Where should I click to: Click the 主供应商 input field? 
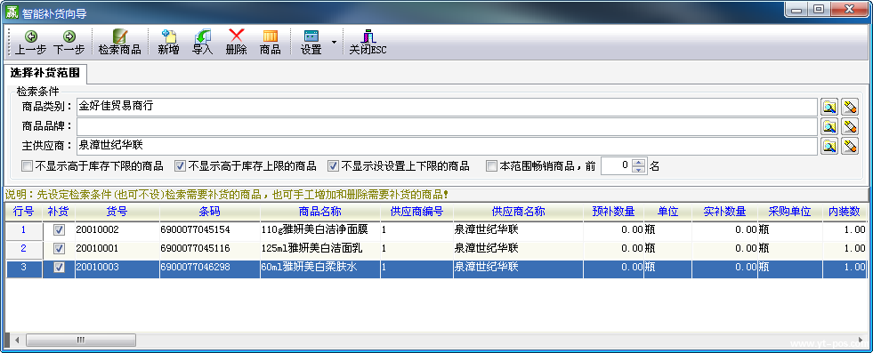point(447,146)
